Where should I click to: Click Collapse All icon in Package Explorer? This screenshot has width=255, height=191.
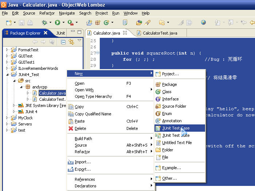click(x=63, y=42)
